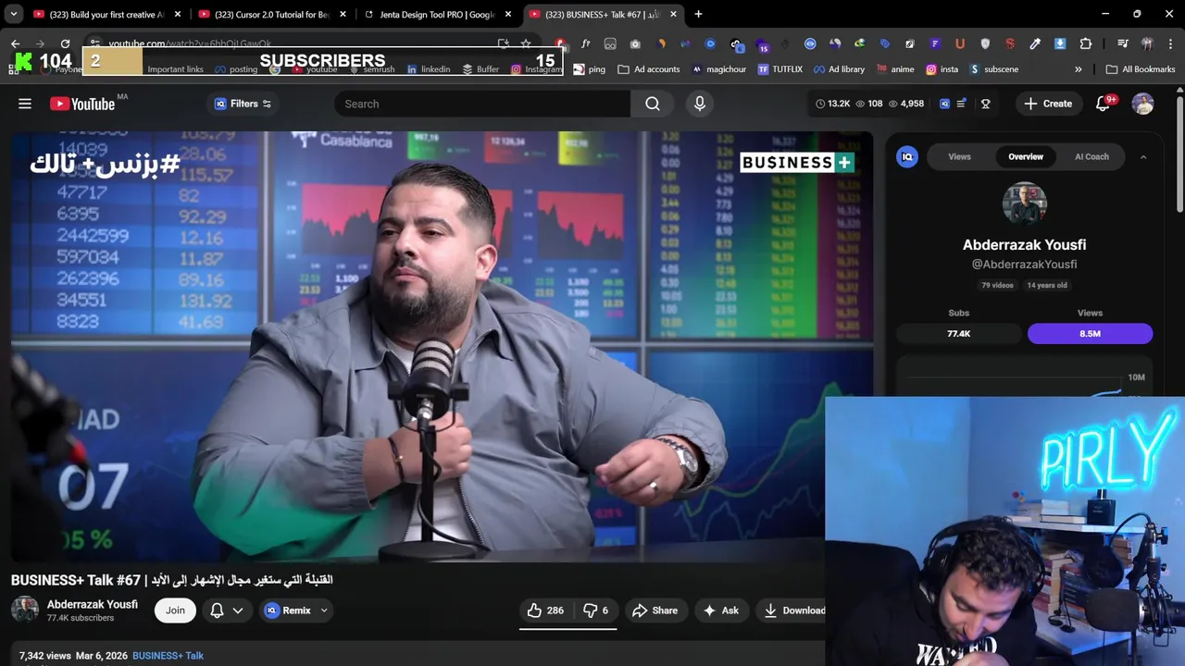The image size is (1185, 666).
Task: Click the Remix button
Action: point(288,610)
